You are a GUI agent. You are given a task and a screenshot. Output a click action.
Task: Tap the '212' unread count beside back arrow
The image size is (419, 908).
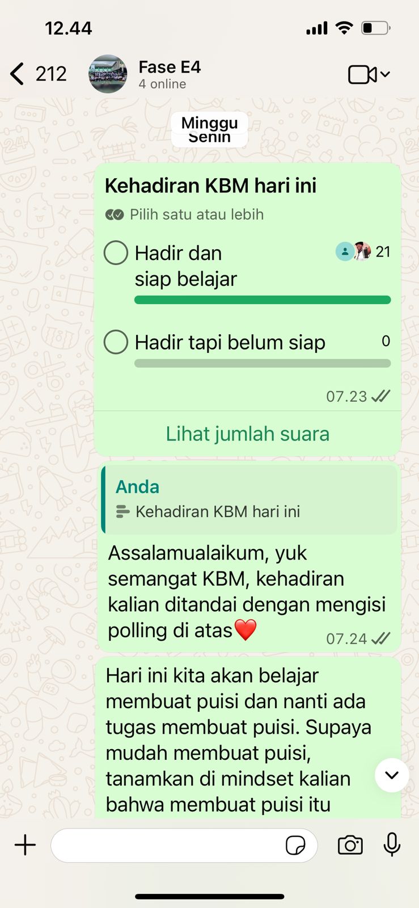pos(51,74)
